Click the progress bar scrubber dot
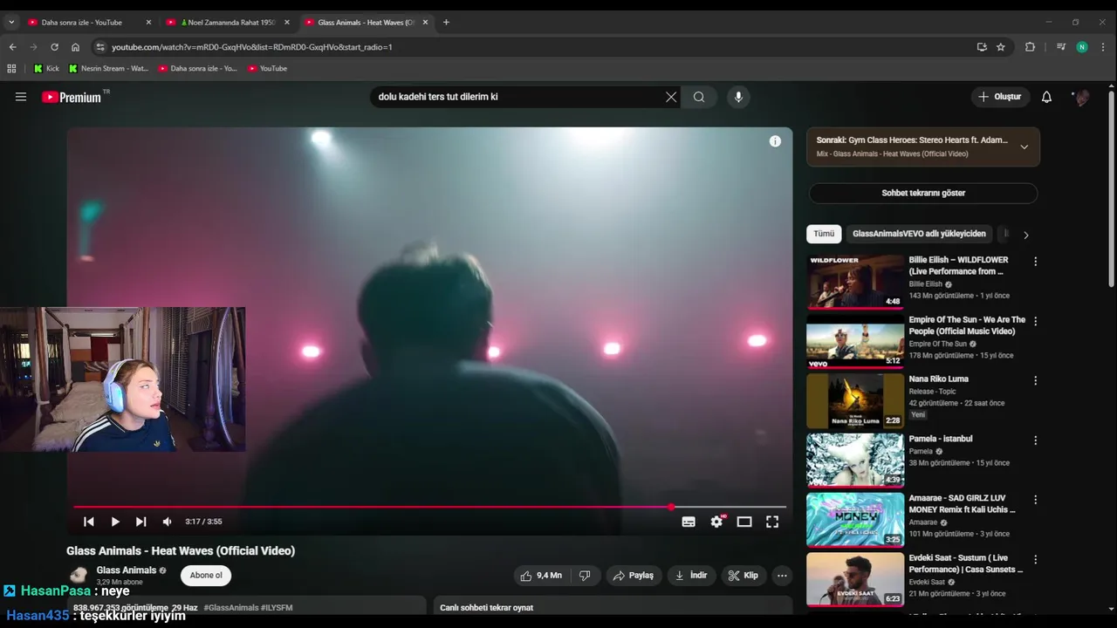Viewport: 1117px width, 628px height. click(671, 507)
